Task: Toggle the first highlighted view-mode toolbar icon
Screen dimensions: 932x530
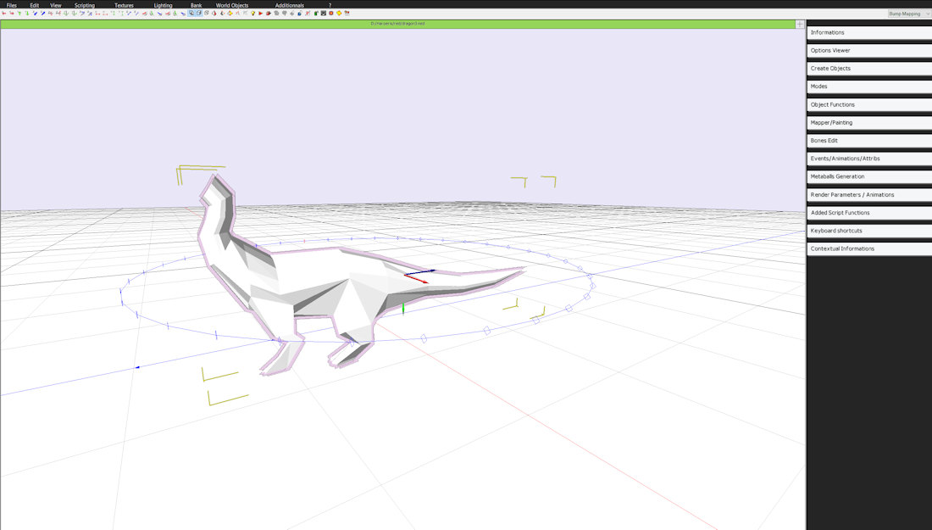Action: click(191, 13)
